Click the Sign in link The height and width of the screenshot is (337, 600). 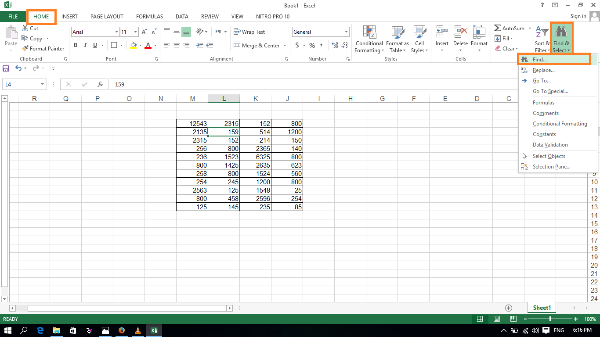pyautogui.click(x=578, y=16)
